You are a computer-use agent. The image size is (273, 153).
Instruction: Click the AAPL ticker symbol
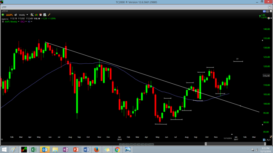(9, 15)
